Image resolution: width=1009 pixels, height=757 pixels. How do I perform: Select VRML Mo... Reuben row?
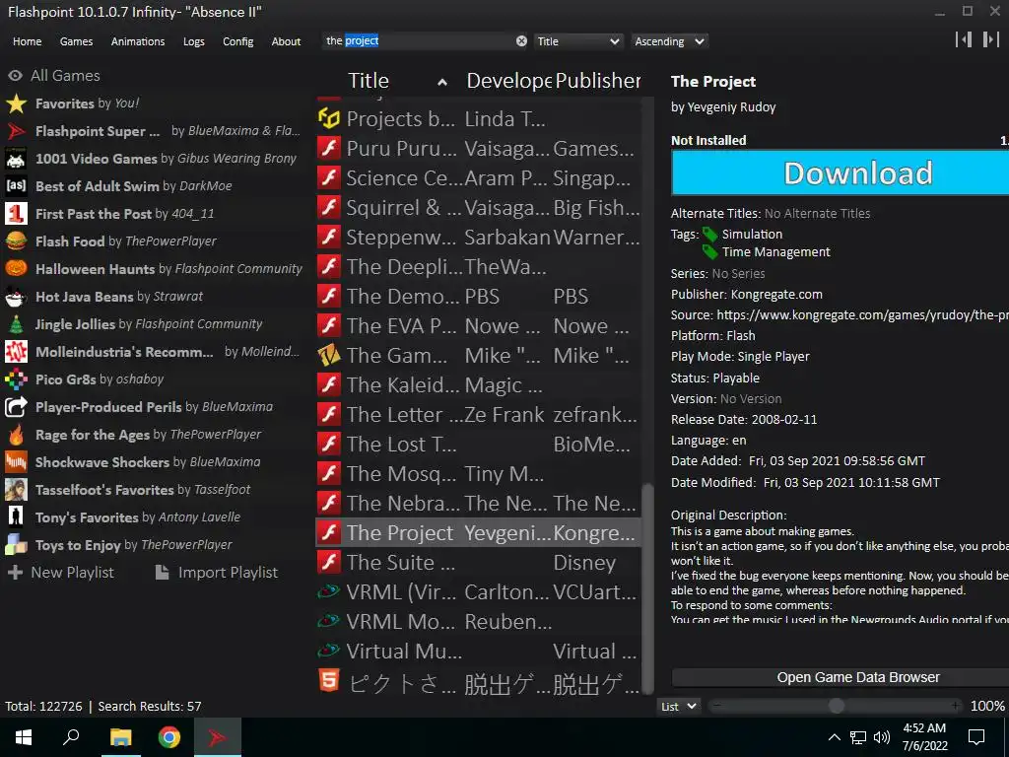click(x=478, y=622)
